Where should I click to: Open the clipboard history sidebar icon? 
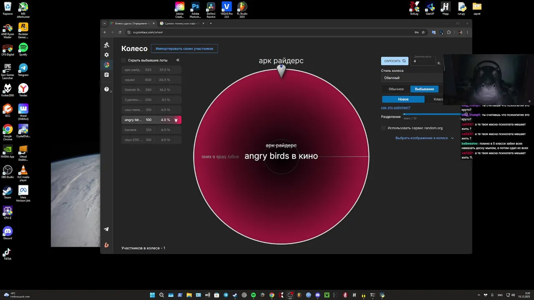pos(106,75)
